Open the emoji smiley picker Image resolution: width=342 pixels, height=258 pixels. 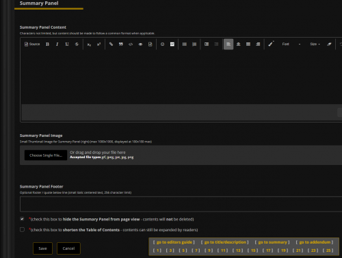coord(162,44)
